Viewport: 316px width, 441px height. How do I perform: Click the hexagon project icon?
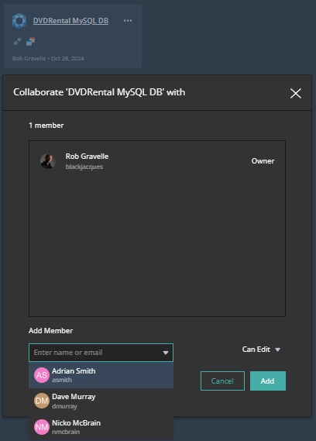click(19, 21)
